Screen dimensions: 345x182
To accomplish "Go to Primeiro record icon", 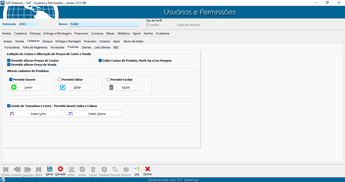I will (x=6, y=169).
